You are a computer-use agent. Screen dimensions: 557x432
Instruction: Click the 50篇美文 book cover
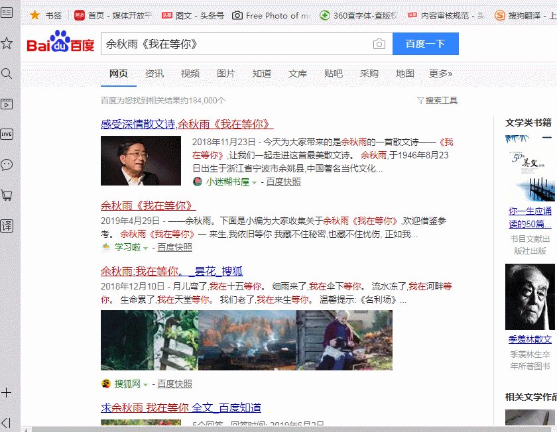(530, 168)
